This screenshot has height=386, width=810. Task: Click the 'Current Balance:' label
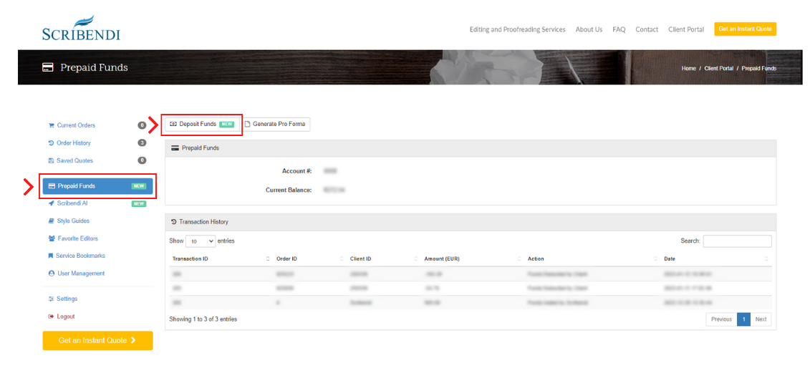[289, 190]
